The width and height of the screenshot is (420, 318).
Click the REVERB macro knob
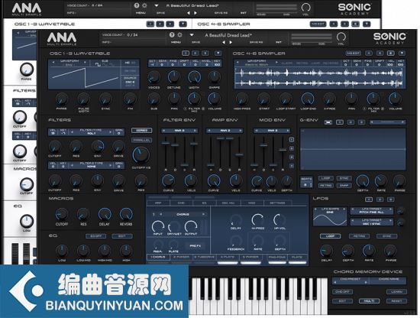click(x=126, y=214)
